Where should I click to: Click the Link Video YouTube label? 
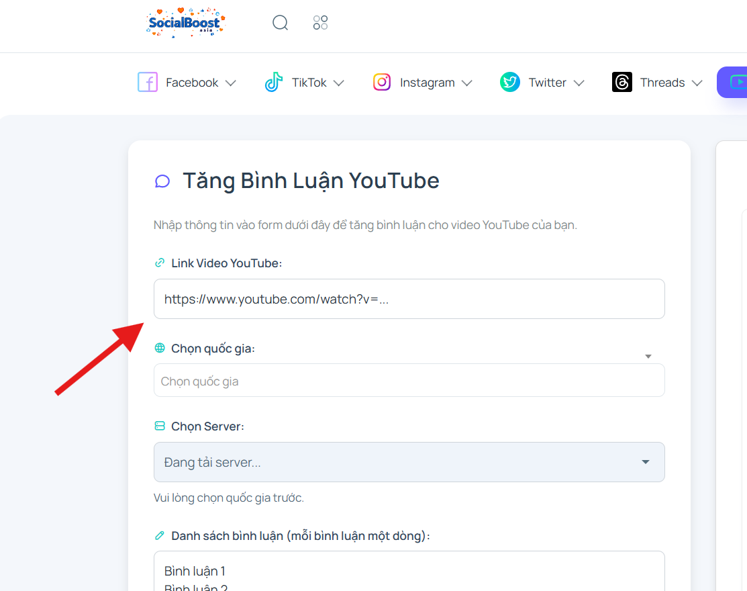(227, 263)
